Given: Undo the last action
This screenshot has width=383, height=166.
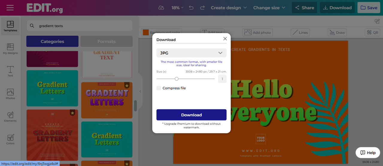Looking at the screenshot, I should [x=191, y=8].
